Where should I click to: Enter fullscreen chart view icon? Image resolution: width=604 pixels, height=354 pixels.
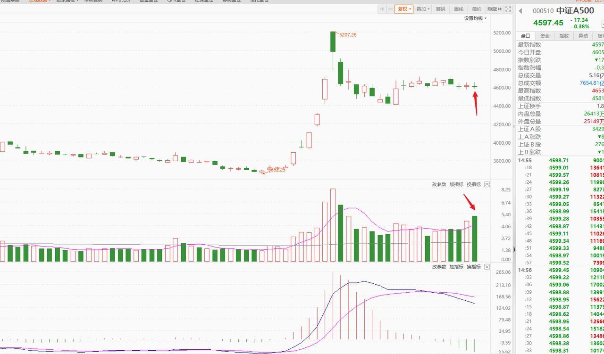click(508, 9)
